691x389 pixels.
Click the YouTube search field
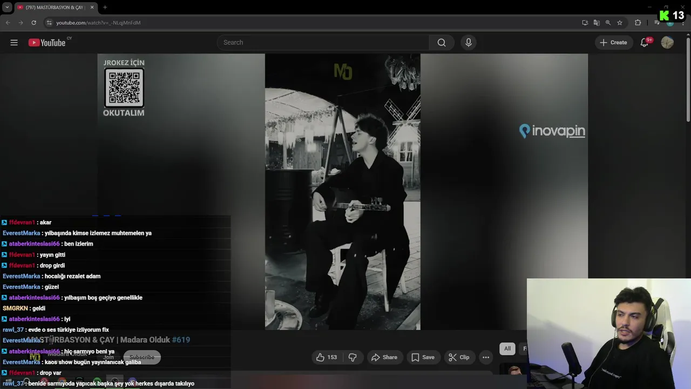323,43
